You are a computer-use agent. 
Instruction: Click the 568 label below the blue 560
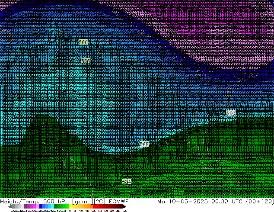tap(86, 61)
